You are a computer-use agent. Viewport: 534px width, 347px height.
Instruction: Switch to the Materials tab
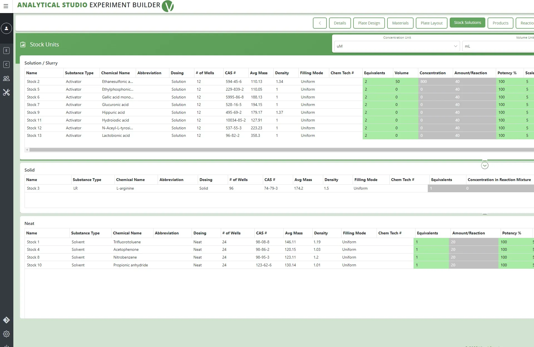click(400, 23)
